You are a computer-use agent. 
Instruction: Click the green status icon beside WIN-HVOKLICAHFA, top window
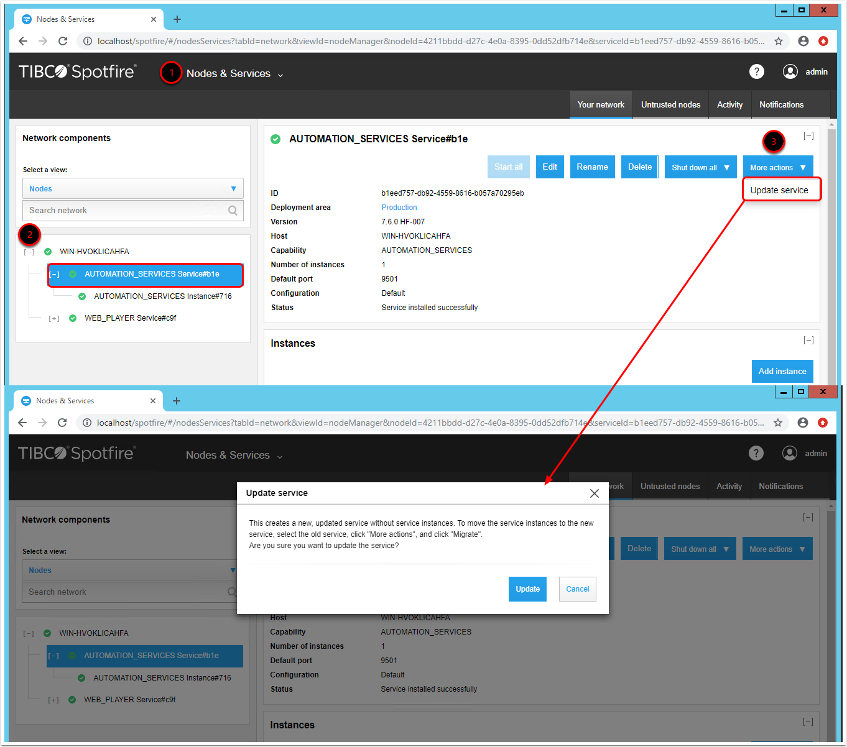48,252
